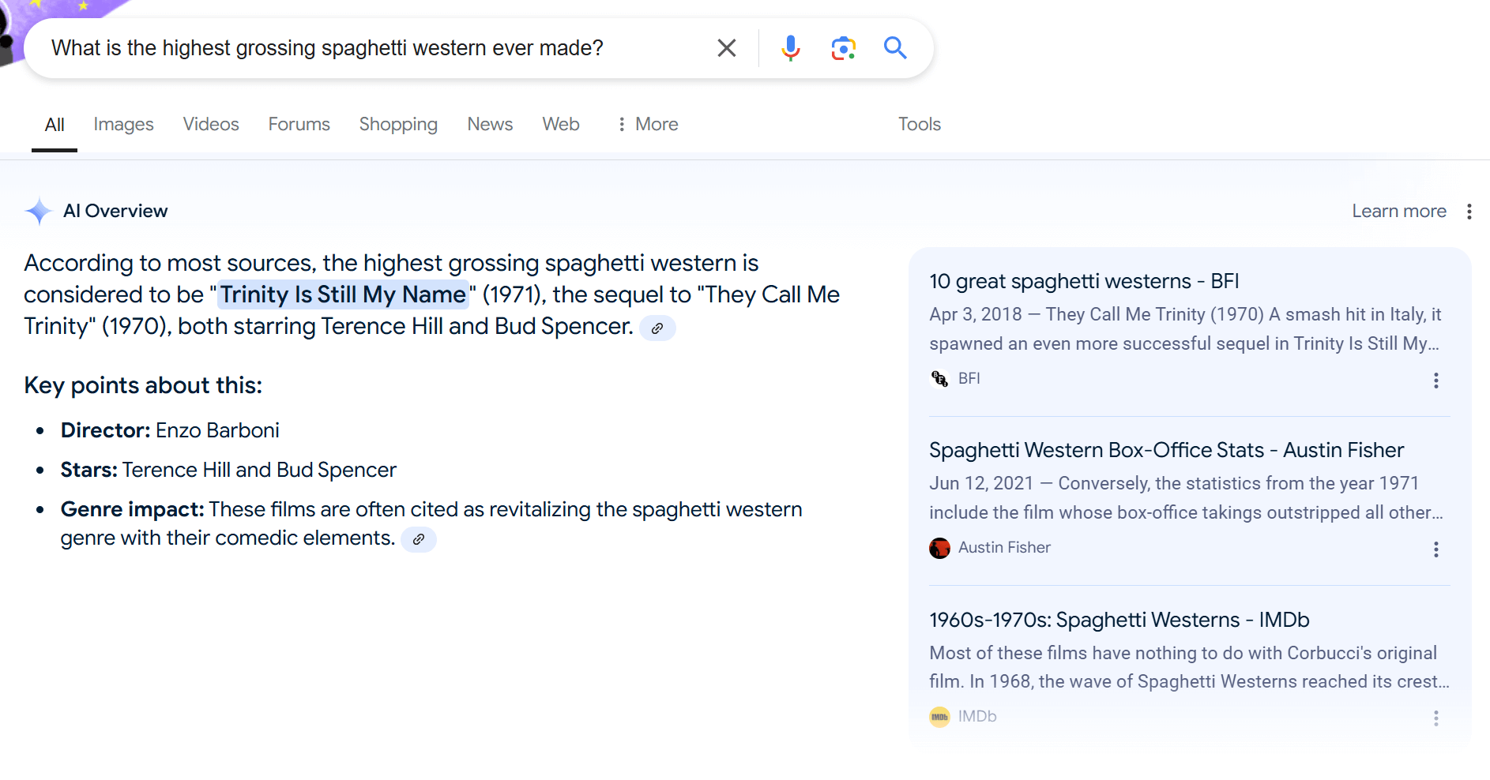Viewport: 1490px width, 780px height.
Task: Start voice search with the microphone icon
Action: (790, 48)
